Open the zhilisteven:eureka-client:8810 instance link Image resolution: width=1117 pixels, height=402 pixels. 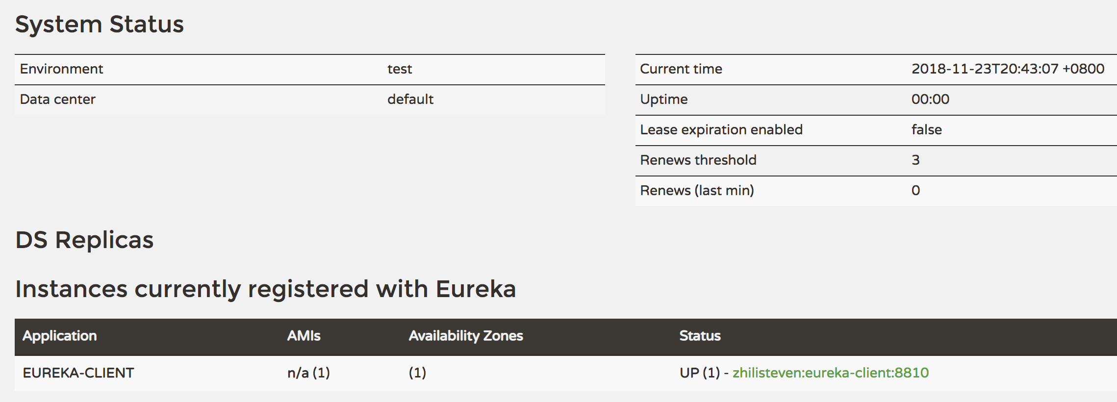[x=830, y=373]
